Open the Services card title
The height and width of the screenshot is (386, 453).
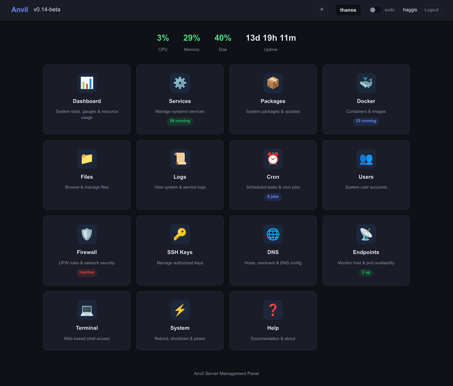(179, 102)
